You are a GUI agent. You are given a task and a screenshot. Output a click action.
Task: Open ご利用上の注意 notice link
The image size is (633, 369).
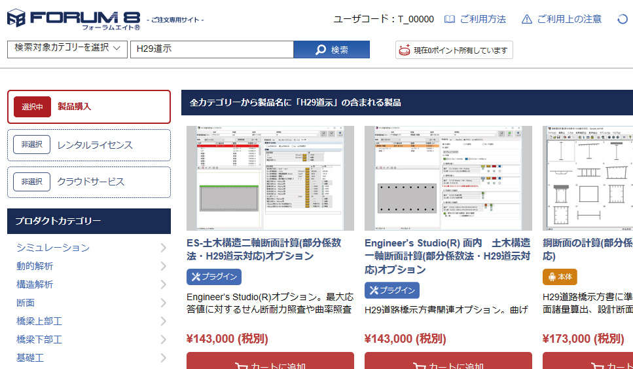coord(569,19)
